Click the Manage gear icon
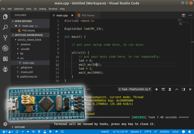This screenshot has width=194, height=134. point(5,124)
